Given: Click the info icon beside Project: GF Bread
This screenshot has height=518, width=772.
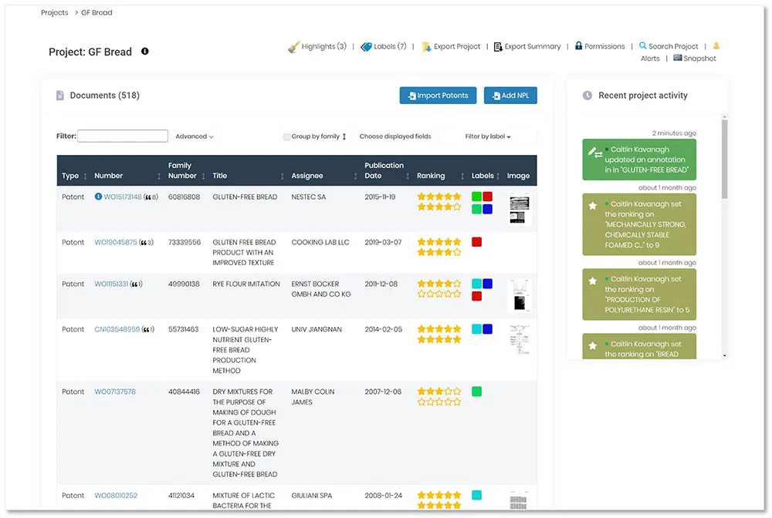Looking at the screenshot, I should [x=144, y=52].
